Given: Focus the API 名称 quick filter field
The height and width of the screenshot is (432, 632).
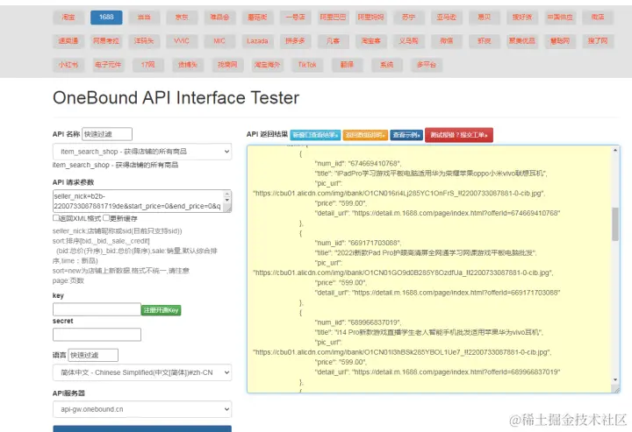Looking at the screenshot, I should [x=107, y=134].
